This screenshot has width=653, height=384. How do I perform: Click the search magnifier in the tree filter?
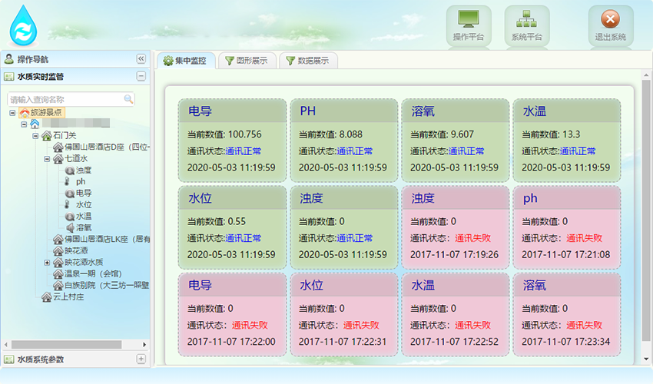coord(128,99)
